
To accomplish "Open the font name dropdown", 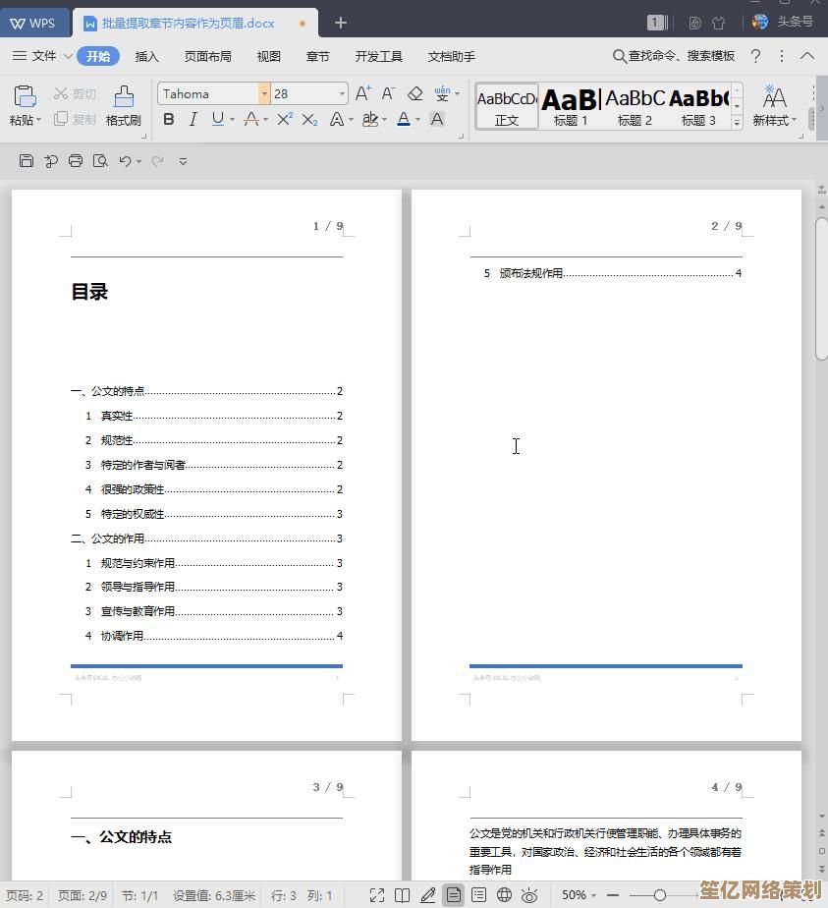I will point(264,93).
